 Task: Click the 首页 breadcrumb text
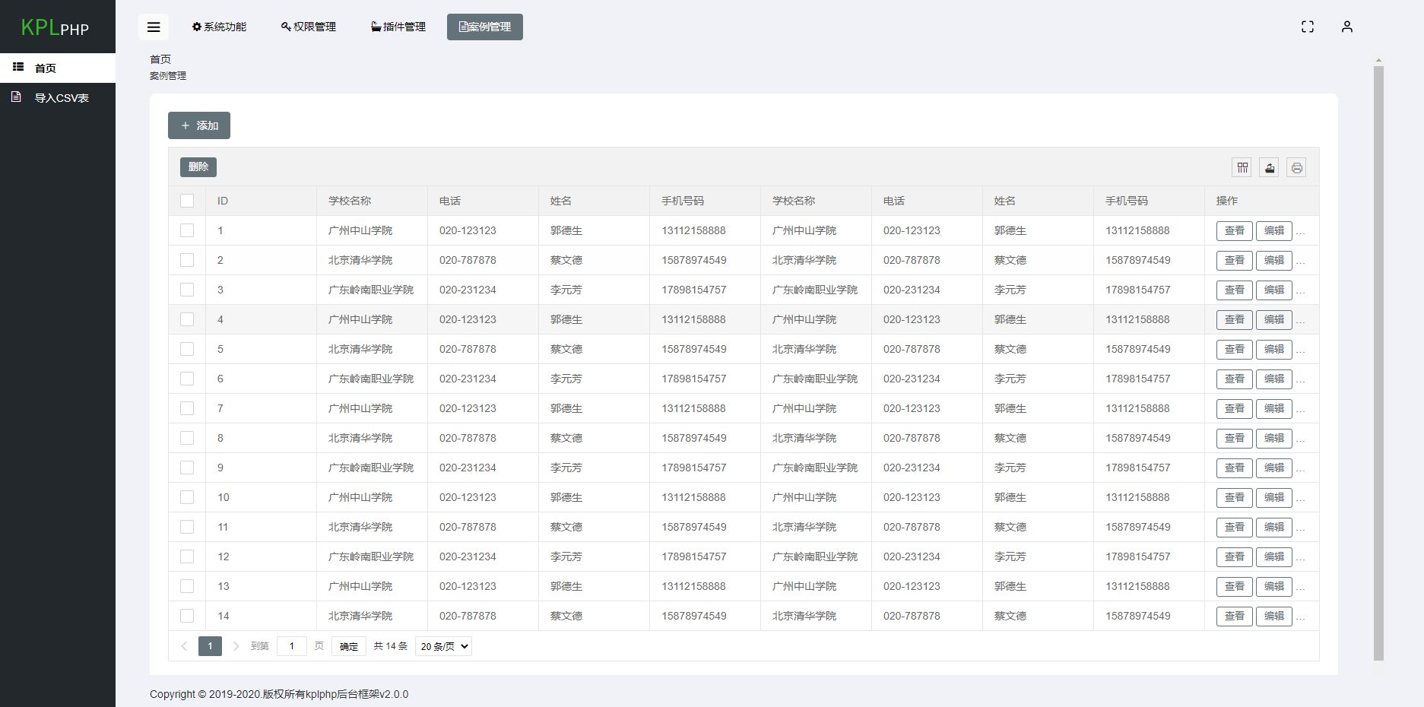click(160, 59)
